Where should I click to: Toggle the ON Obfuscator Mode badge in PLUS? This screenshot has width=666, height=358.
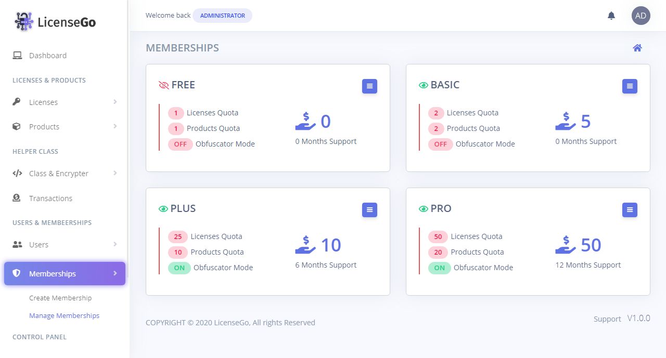179,268
